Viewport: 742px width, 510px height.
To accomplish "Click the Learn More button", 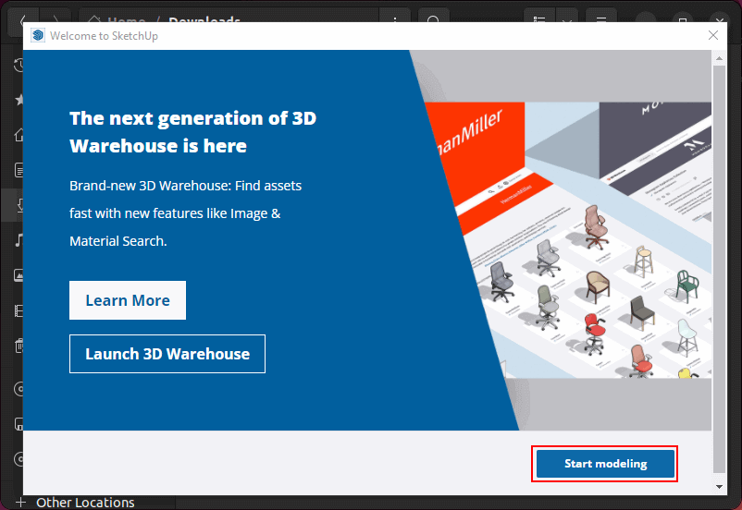I will coord(128,300).
